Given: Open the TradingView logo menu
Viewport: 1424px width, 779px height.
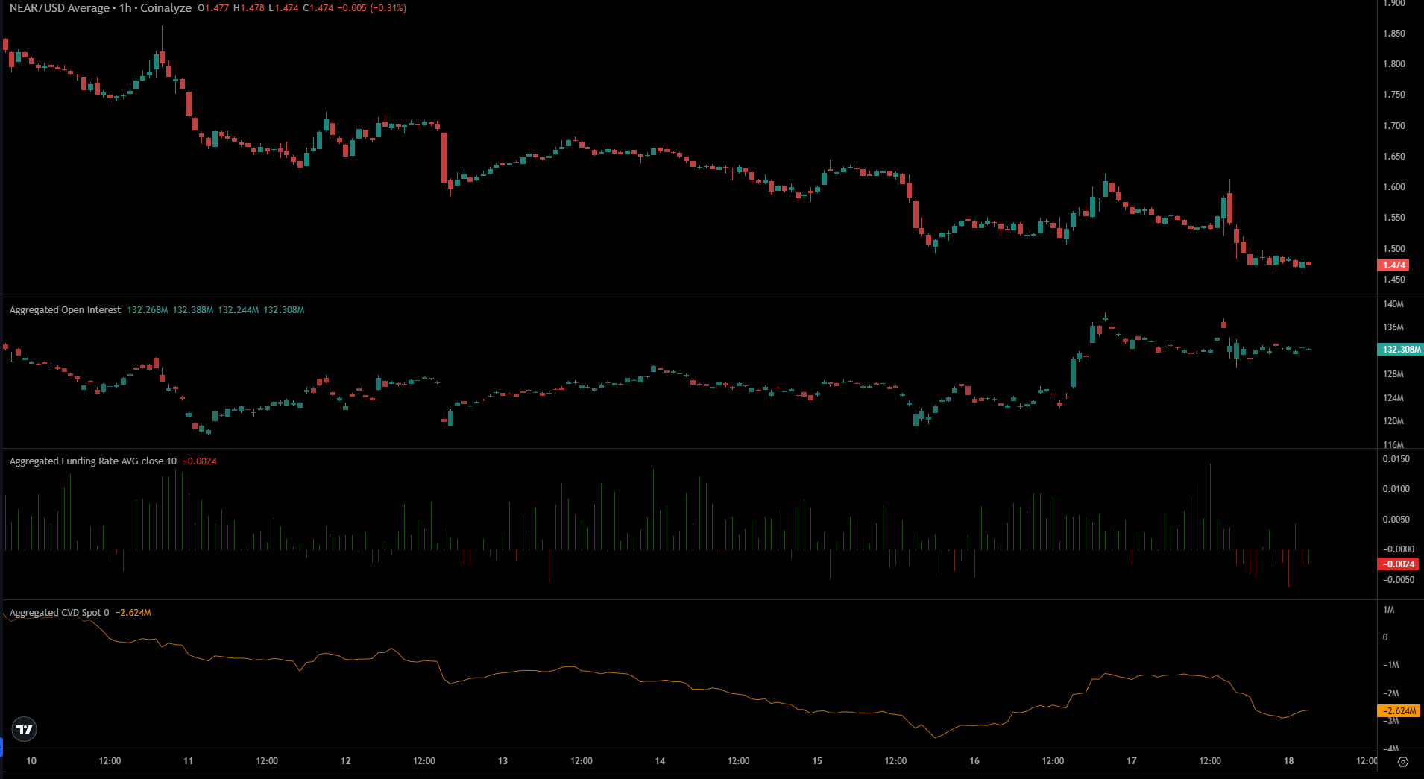Looking at the screenshot, I should click(23, 730).
